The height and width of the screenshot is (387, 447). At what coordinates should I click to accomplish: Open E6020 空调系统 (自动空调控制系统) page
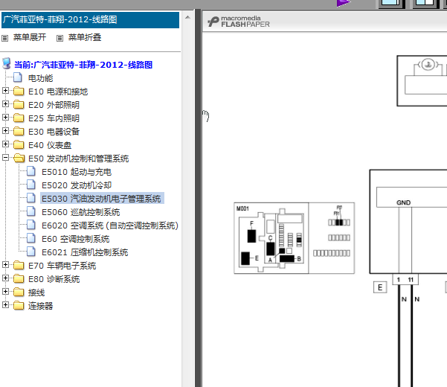coord(110,226)
